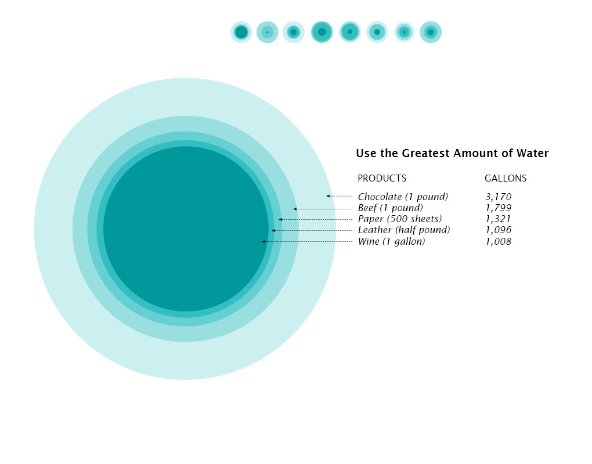The height and width of the screenshot is (464, 592).
Task: Click the 3,170 gallons value
Action: click(x=499, y=197)
